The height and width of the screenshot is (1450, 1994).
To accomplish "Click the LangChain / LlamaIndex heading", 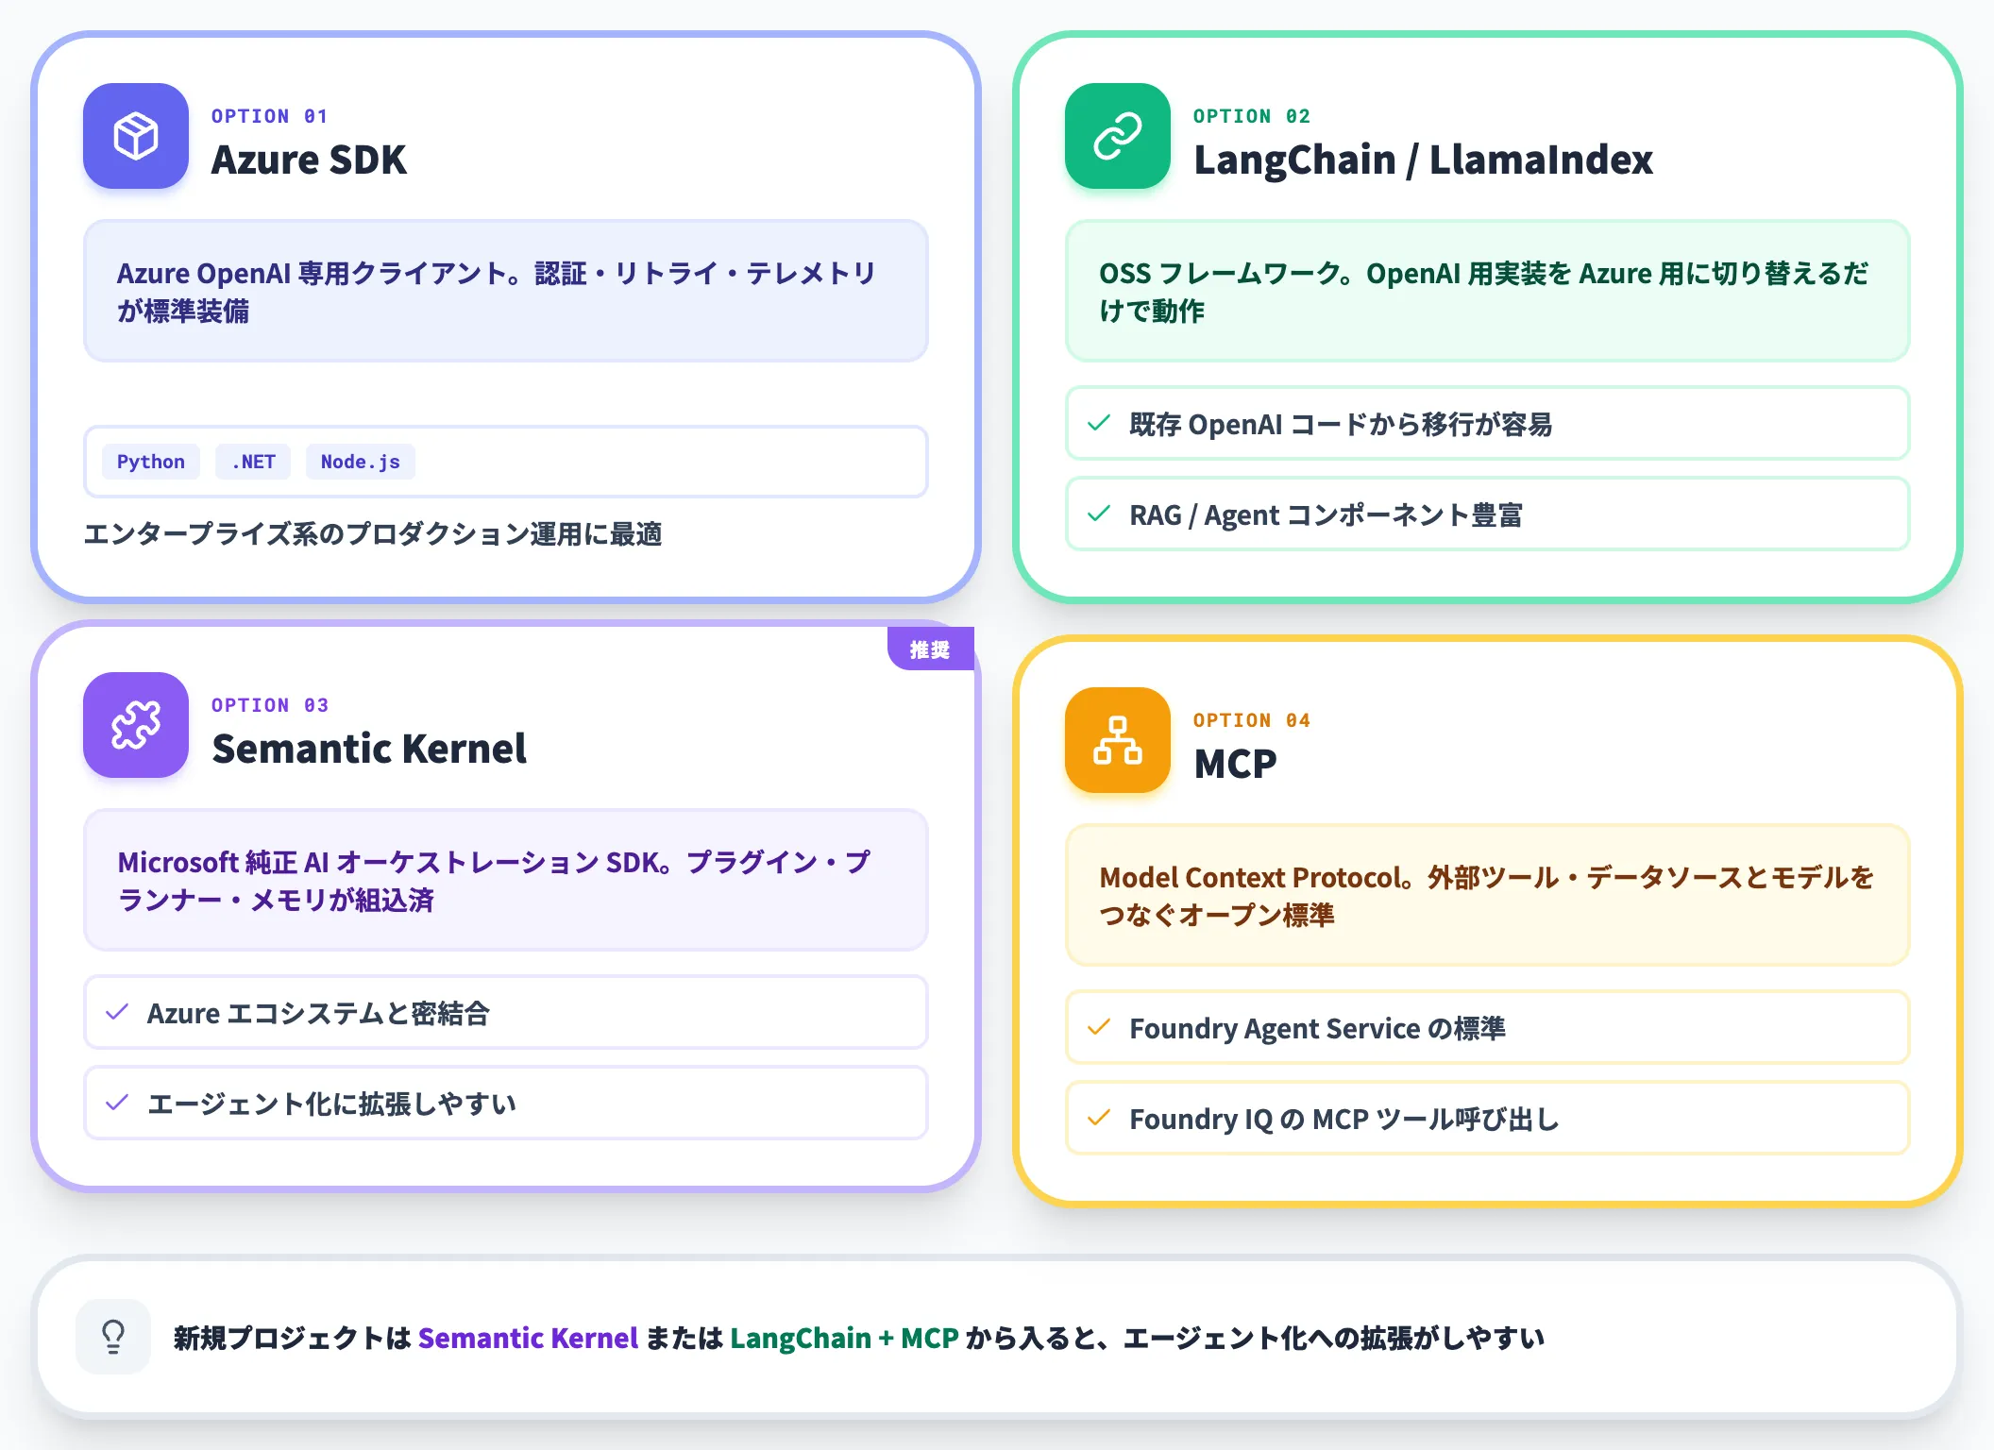I will pyautogui.click(x=1423, y=160).
